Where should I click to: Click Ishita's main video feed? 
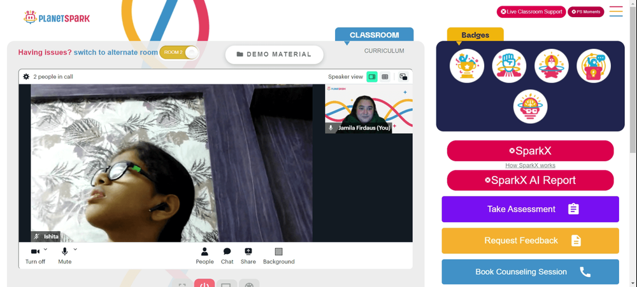pos(172,163)
